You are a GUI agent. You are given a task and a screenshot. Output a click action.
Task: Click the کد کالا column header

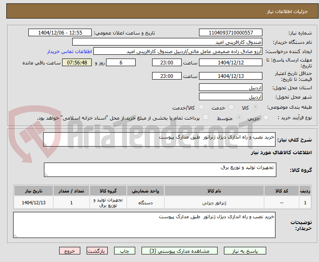coord(281,191)
